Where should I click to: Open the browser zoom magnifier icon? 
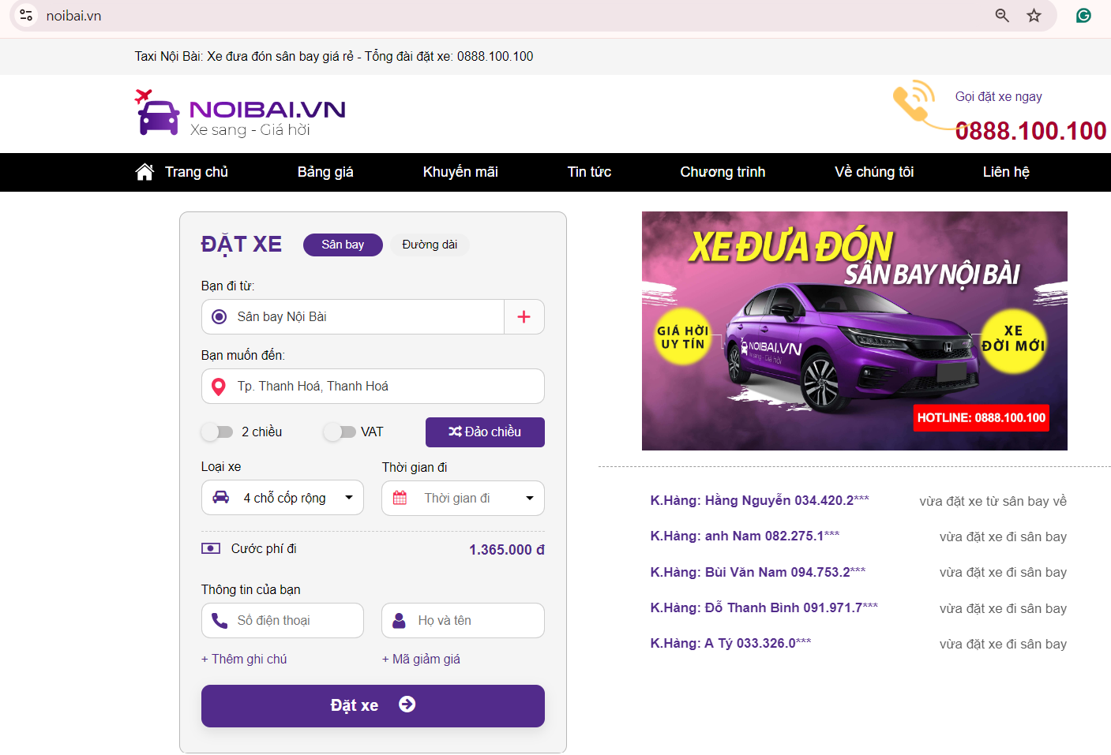click(x=1002, y=15)
